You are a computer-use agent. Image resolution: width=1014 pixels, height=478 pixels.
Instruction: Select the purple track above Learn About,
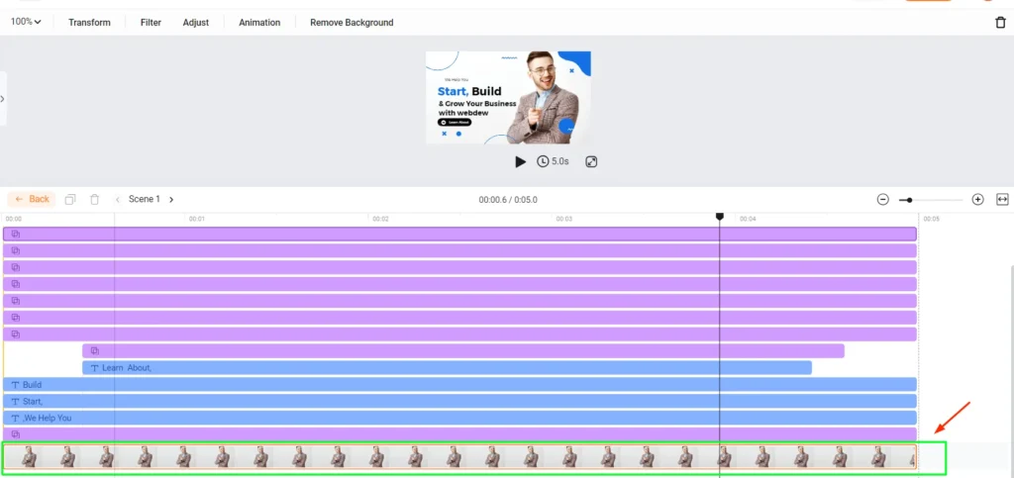pyautogui.click(x=463, y=350)
